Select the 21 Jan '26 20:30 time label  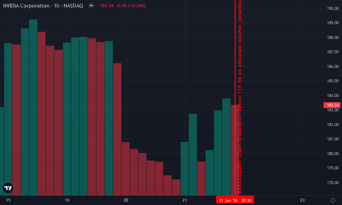tap(235, 200)
